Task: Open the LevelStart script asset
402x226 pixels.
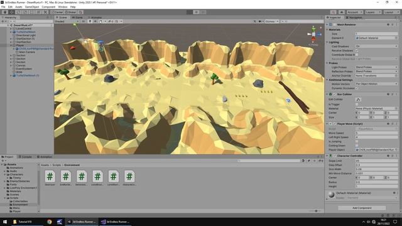Action: (x=113, y=178)
